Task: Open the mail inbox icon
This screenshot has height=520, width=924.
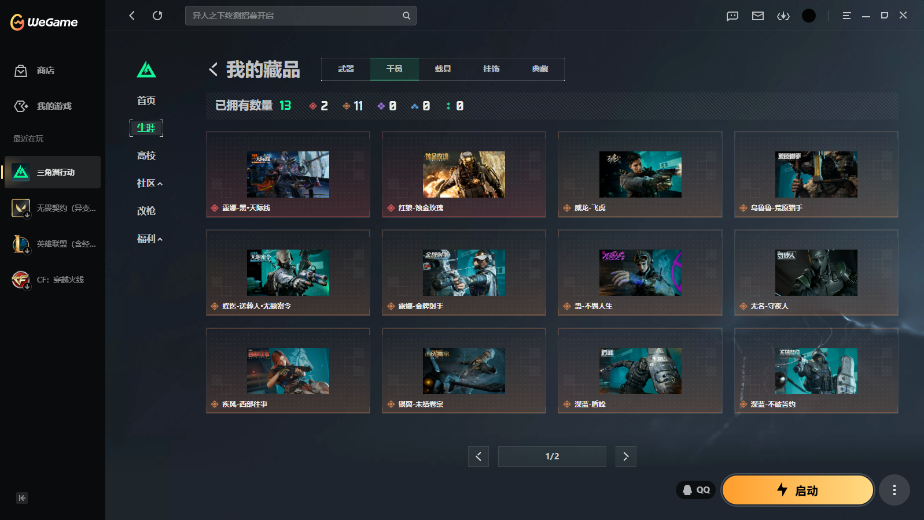Action: (758, 16)
